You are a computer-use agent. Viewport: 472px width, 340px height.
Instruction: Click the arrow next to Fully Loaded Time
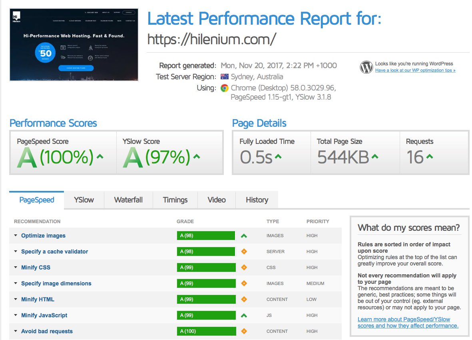[x=278, y=156]
